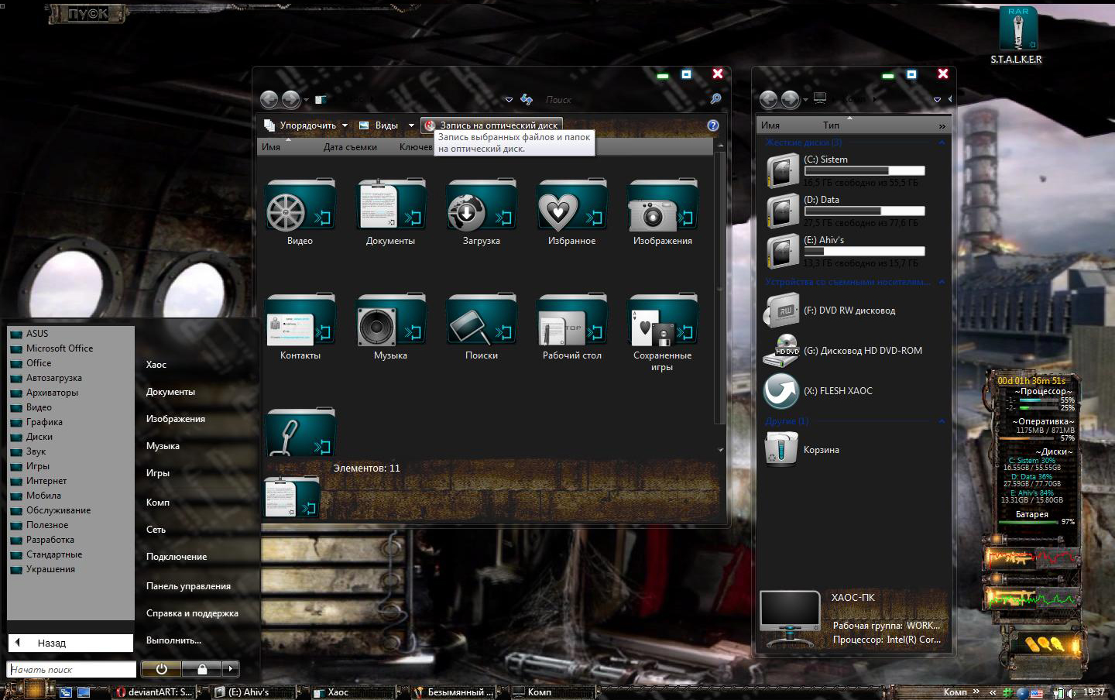Collapse the Жесткие диски group
The width and height of the screenshot is (1115, 700).
coord(942,142)
